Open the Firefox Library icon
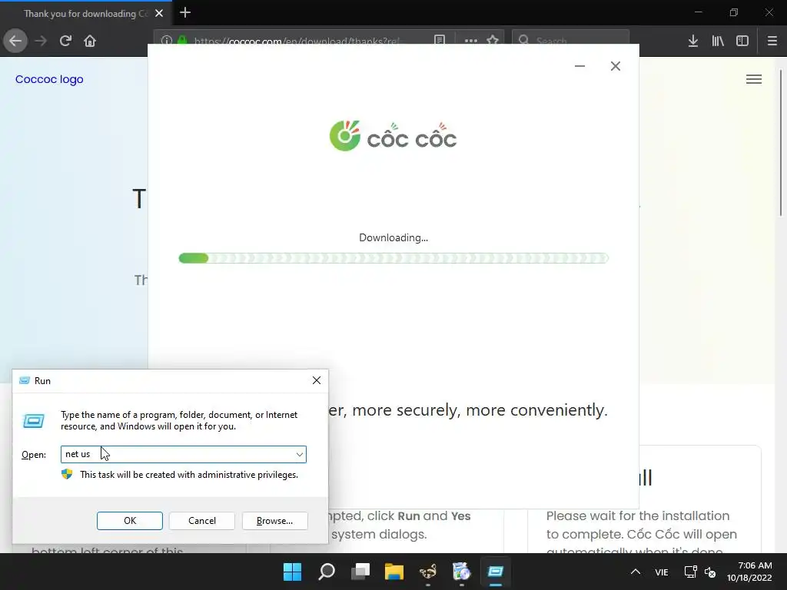The height and width of the screenshot is (590, 787). pos(718,41)
